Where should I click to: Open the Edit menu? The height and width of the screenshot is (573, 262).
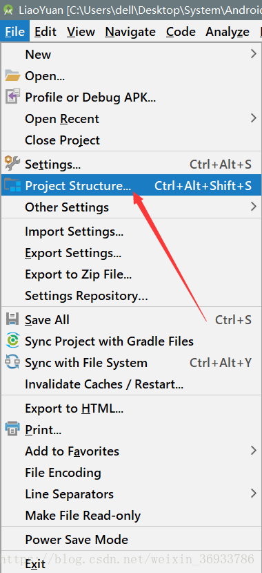46,32
